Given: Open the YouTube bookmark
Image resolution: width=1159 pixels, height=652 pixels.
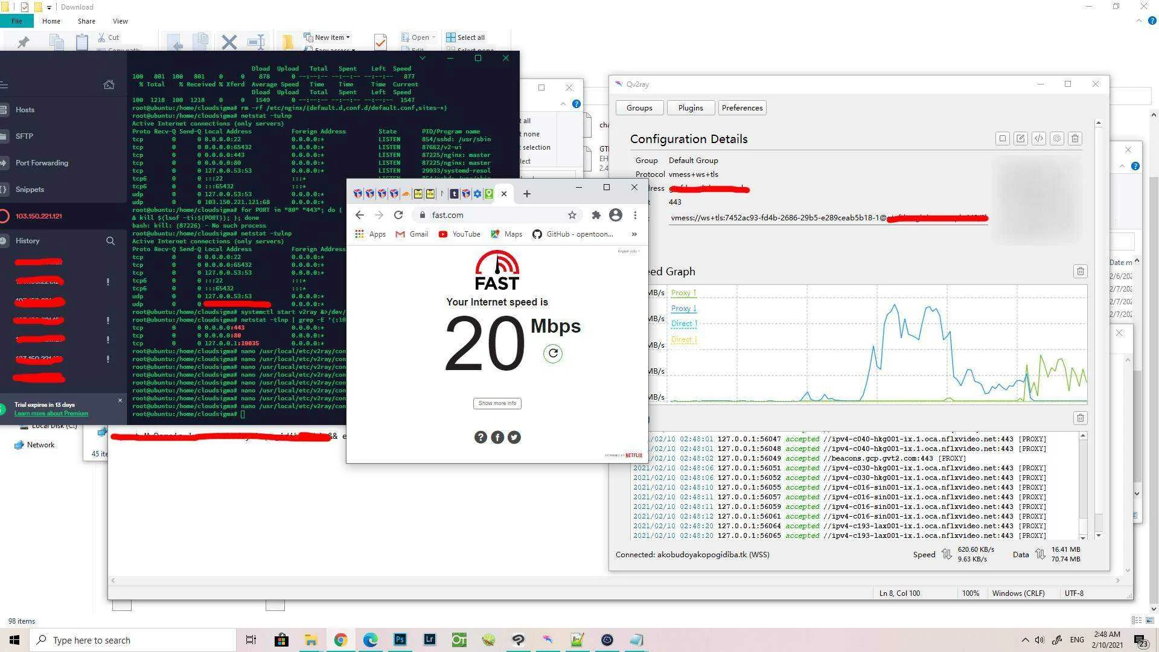Looking at the screenshot, I should (459, 234).
